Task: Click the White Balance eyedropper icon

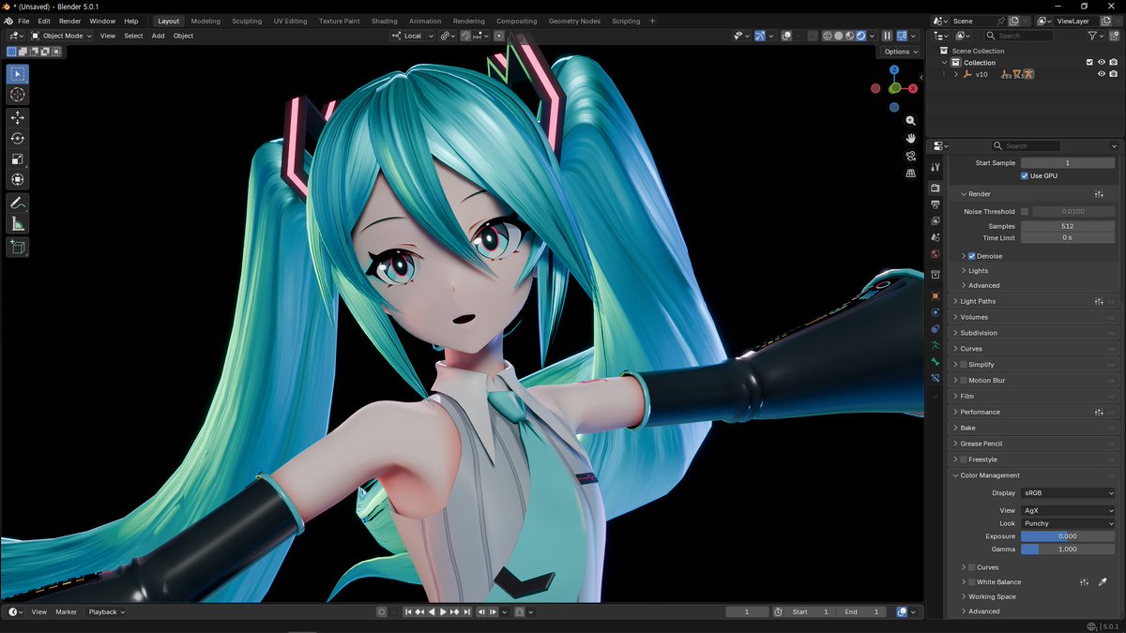Action: tap(1103, 582)
